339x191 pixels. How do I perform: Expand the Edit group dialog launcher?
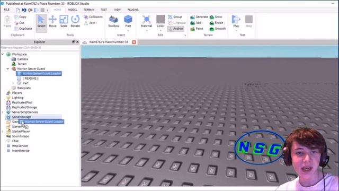tap(185, 35)
